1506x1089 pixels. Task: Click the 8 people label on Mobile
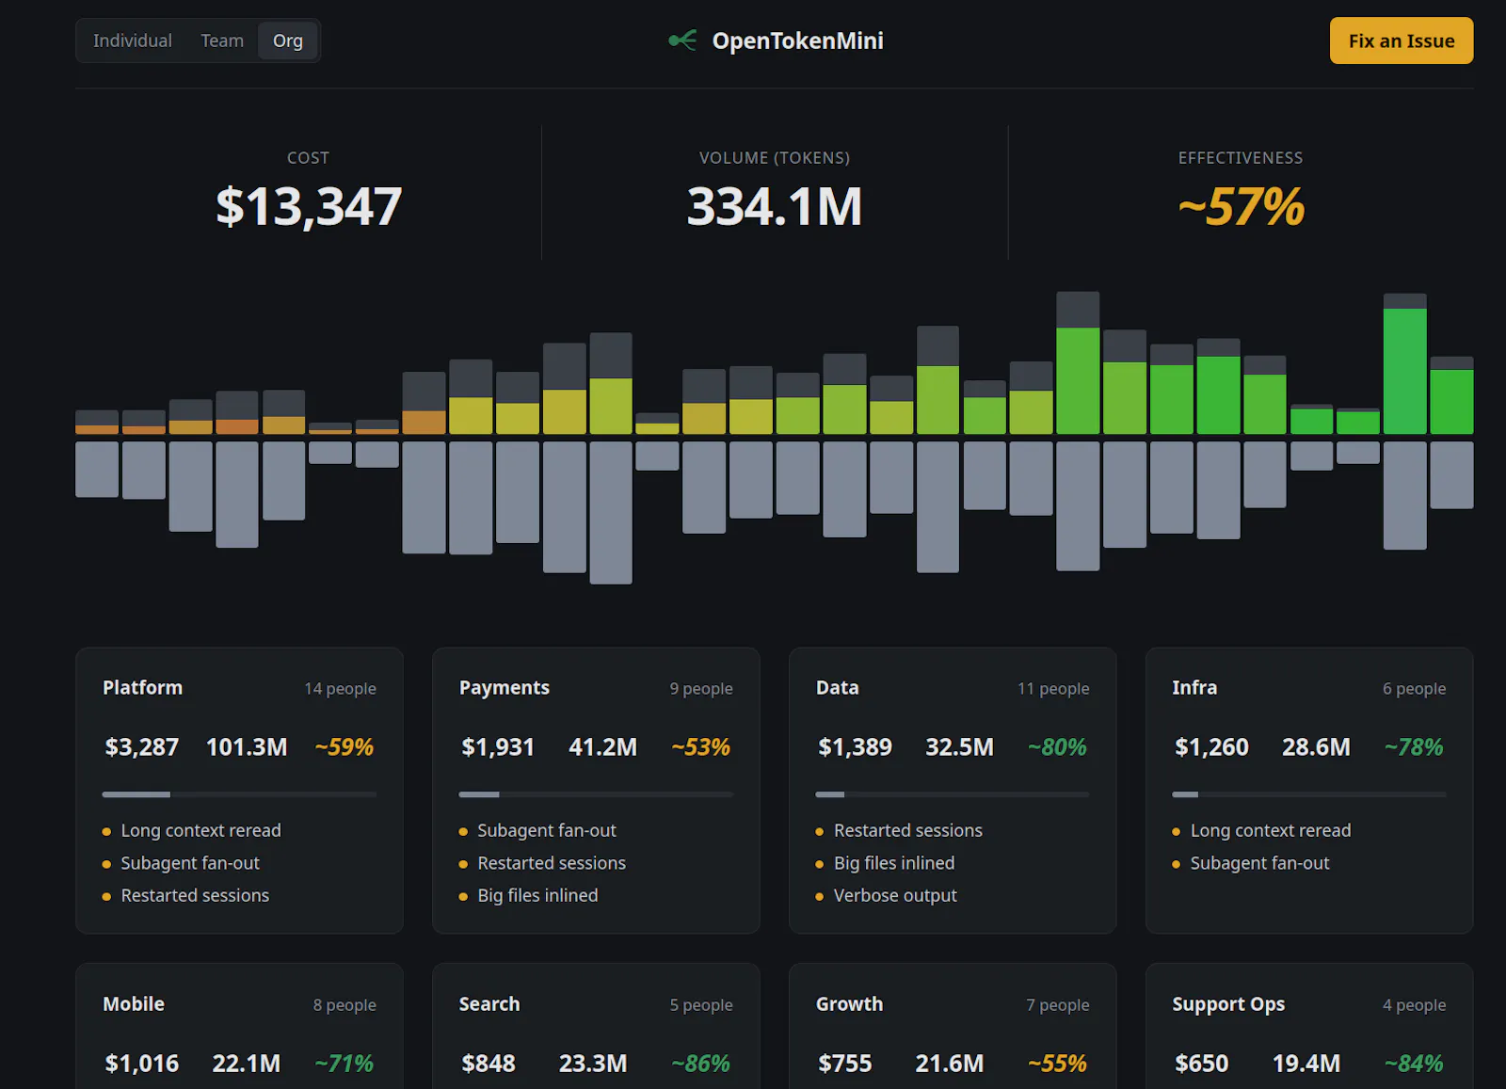[344, 1005]
